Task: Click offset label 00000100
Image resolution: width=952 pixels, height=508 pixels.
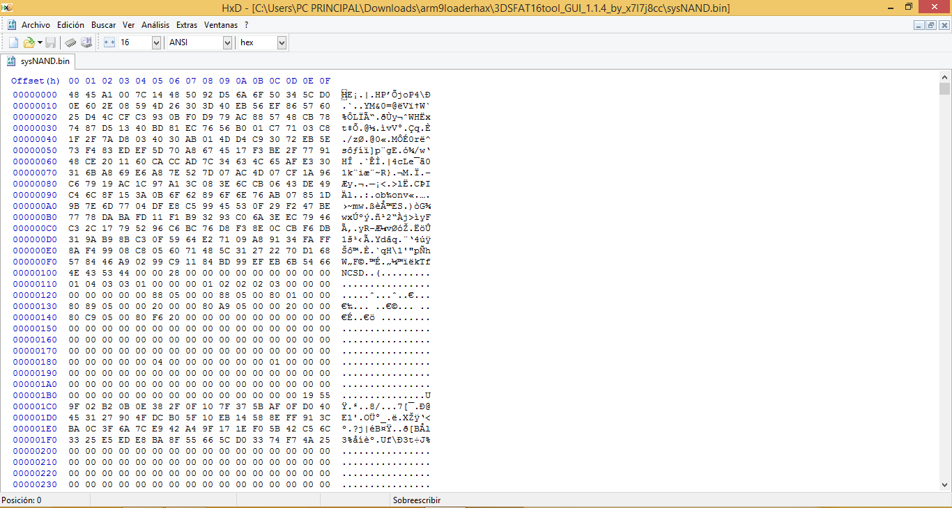Action: tap(35, 273)
